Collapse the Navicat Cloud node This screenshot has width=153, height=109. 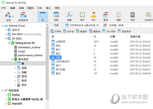pyautogui.click(x=3, y=26)
